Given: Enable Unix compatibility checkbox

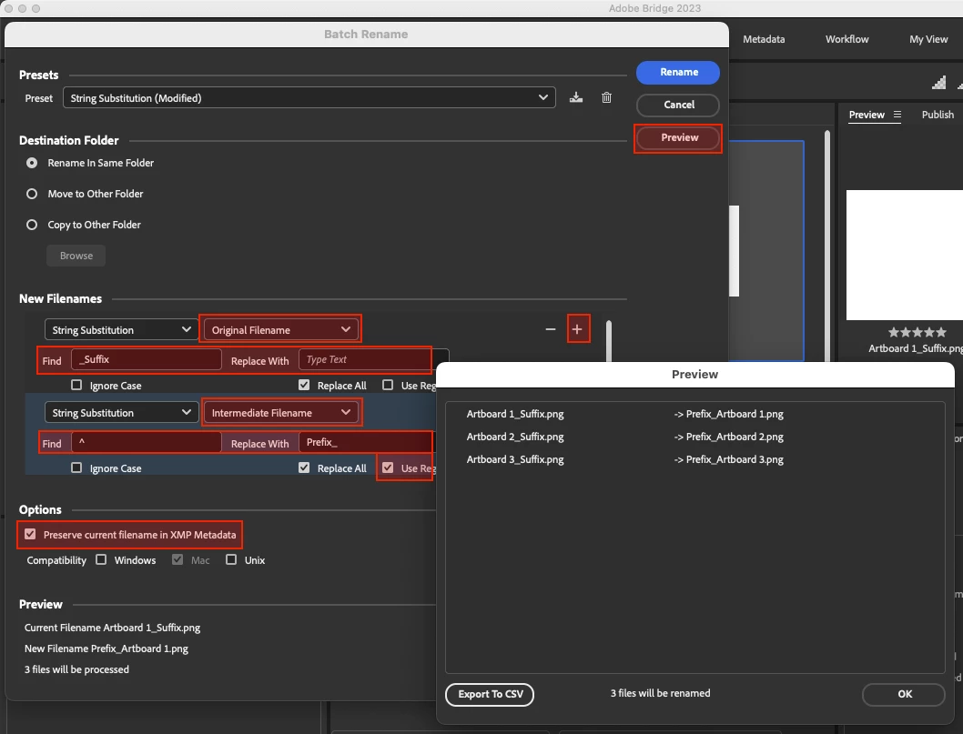Looking at the screenshot, I should click(x=231, y=559).
